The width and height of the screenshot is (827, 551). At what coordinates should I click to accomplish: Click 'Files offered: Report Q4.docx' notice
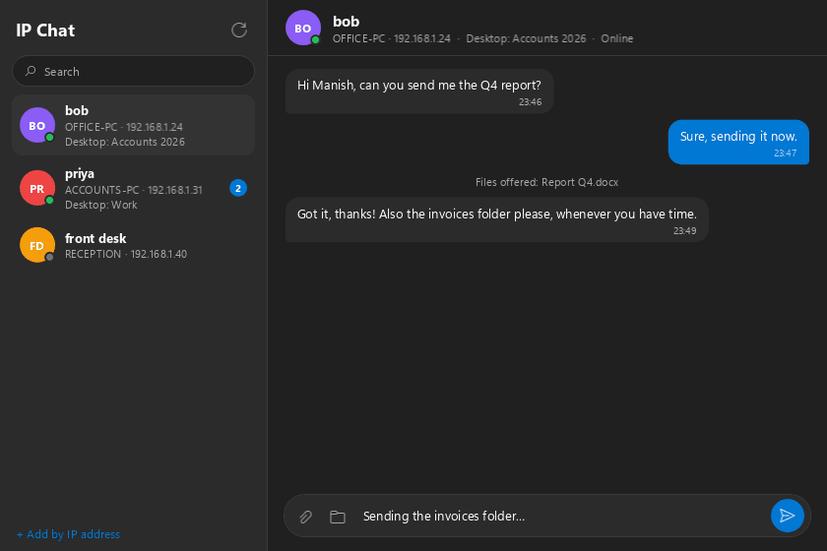tap(547, 182)
